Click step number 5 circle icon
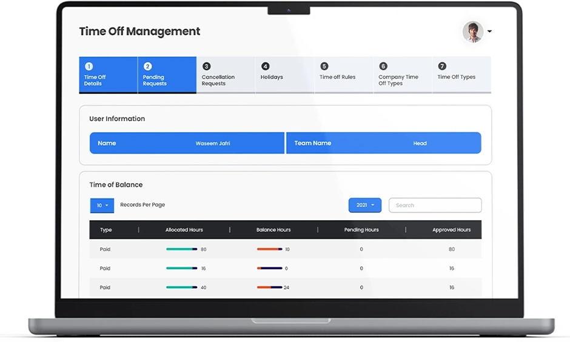This screenshot has width=570, height=342. pyautogui.click(x=324, y=66)
